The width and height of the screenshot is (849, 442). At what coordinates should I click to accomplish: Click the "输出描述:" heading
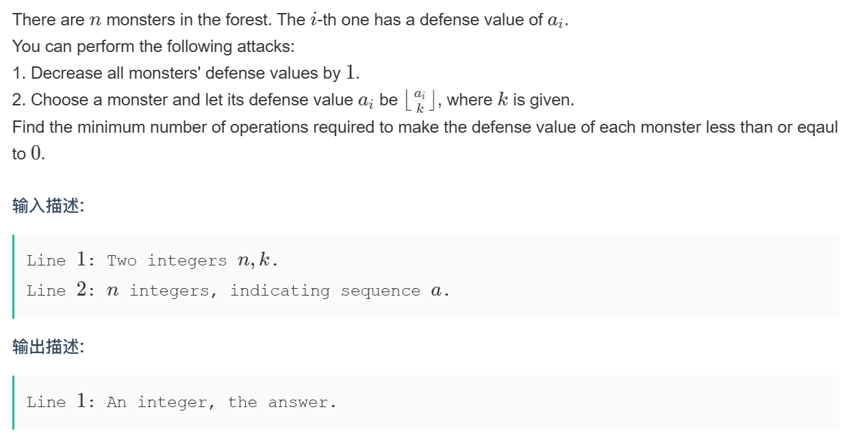point(48,347)
